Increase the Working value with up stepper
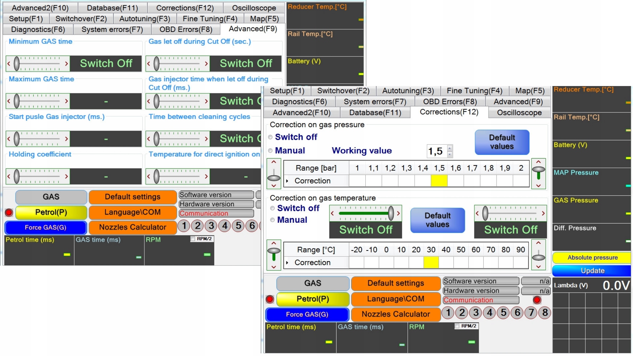This screenshot has height=356, width=633. click(450, 148)
